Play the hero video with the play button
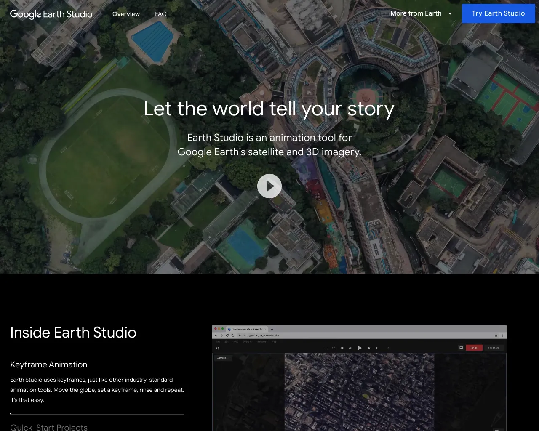 click(x=269, y=186)
